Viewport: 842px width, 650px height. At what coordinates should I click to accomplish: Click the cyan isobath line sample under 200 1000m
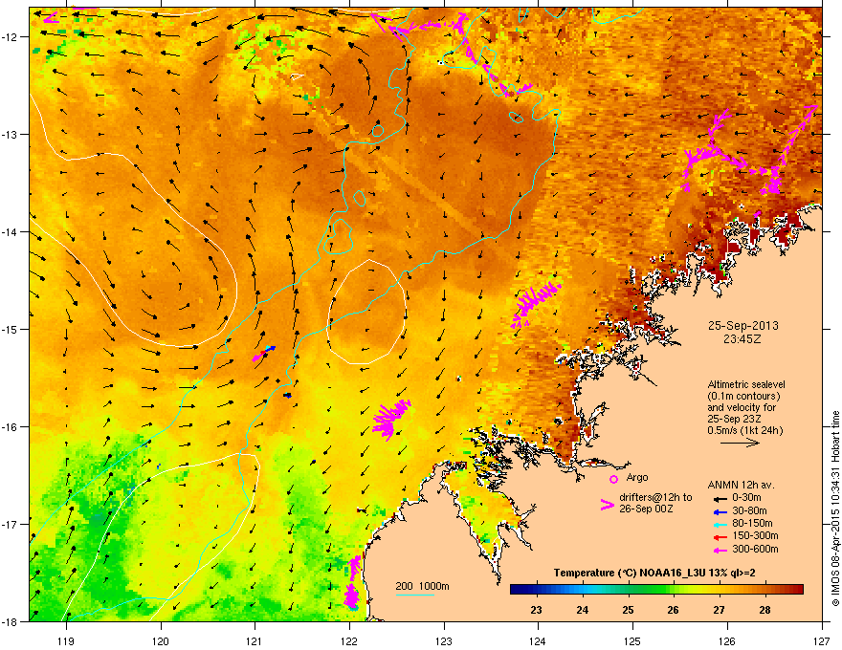[x=414, y=595]
